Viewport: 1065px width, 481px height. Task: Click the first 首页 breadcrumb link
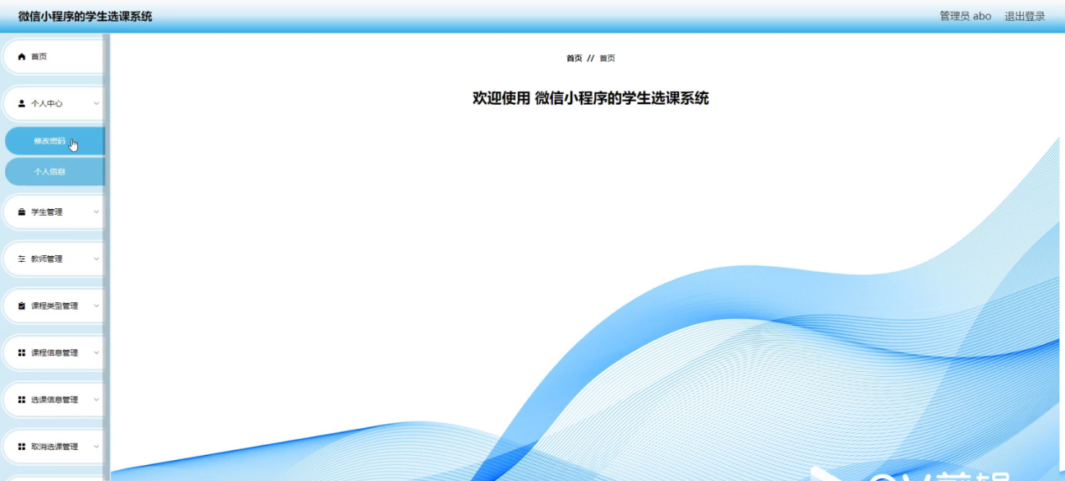point(574,59)
